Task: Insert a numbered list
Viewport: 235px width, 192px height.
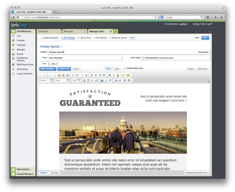Action: click(x=73, y=75)
